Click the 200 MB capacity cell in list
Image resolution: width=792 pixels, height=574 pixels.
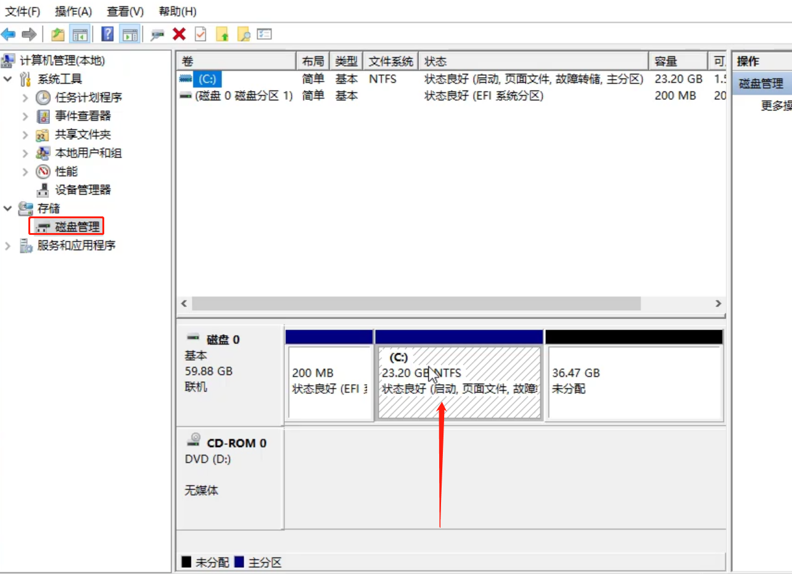coord(675,96)
